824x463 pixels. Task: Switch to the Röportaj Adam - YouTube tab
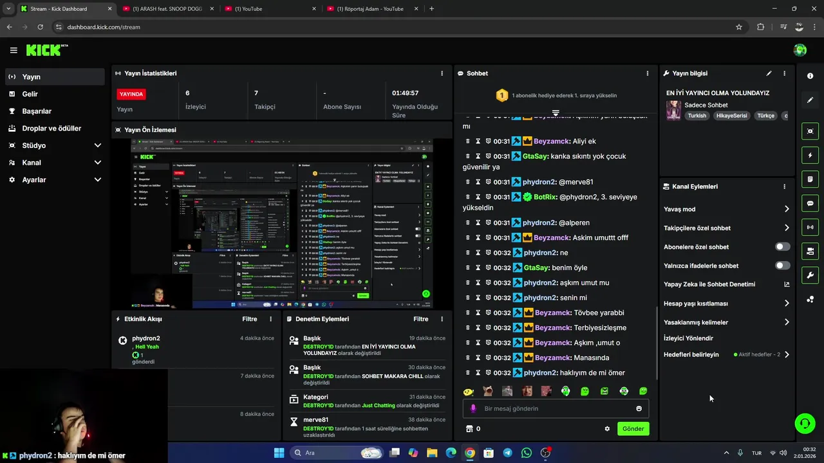coord(371,9)
